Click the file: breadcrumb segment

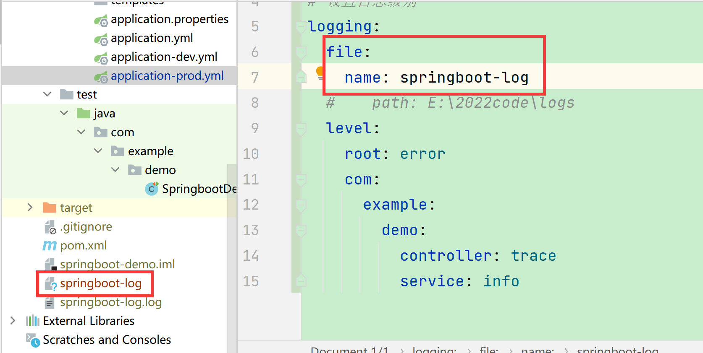point(489,350)
